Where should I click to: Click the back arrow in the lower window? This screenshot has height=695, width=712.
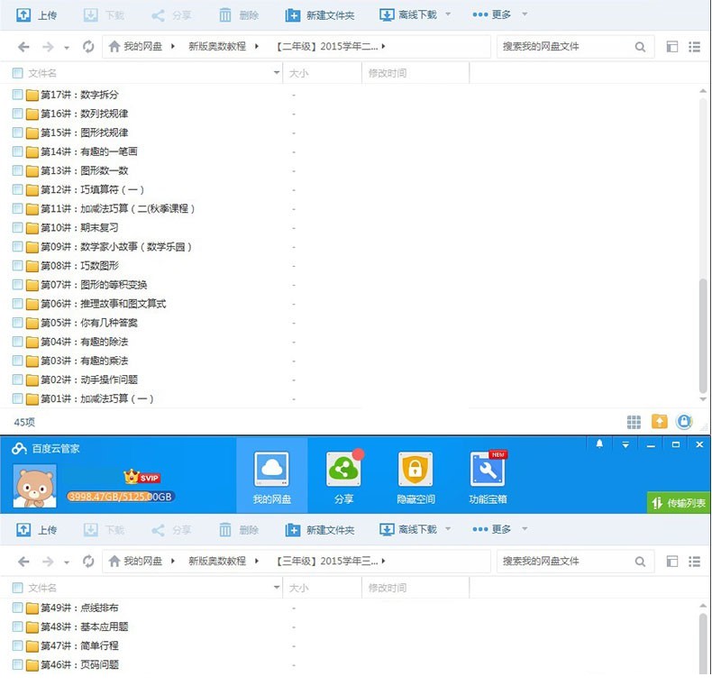(23, 562)
